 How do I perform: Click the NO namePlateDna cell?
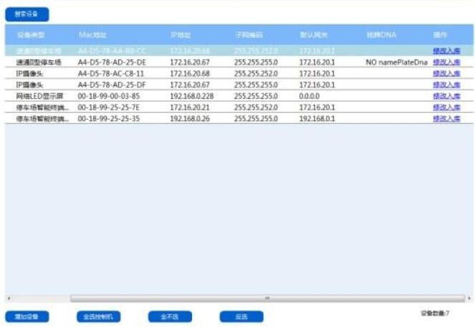click(x=396, y=62)
